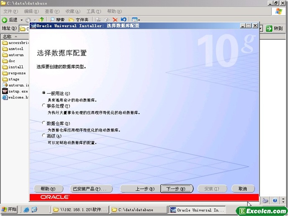Viewport: 288px width, 216px height.
Task: Minimize the Oracle Universal Installer window
Action: pyautogui.click(x=243, y=26)
